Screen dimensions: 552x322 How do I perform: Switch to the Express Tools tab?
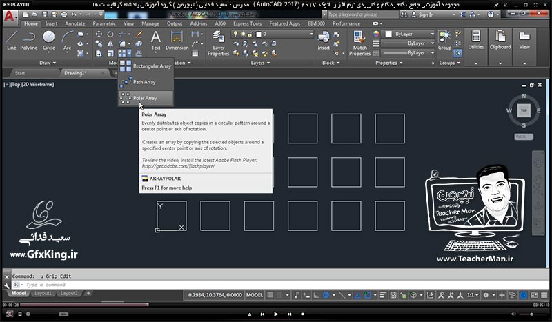[x=247, y=23]
